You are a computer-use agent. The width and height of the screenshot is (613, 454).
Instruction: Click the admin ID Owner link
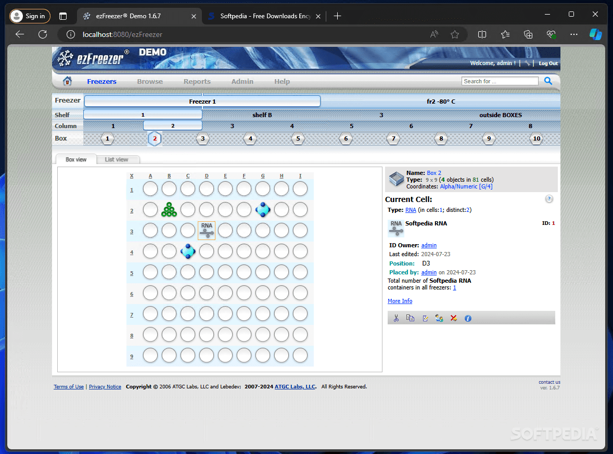click(x=429, y=245)
